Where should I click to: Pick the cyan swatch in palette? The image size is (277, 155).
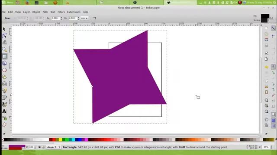point(73,139)
